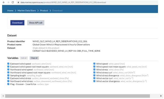This screenshot has height=99, width=164.
Task: Select the CERSAT-GLO-BLENDED_WIND dataset name text
Action: tap(66, 51)
